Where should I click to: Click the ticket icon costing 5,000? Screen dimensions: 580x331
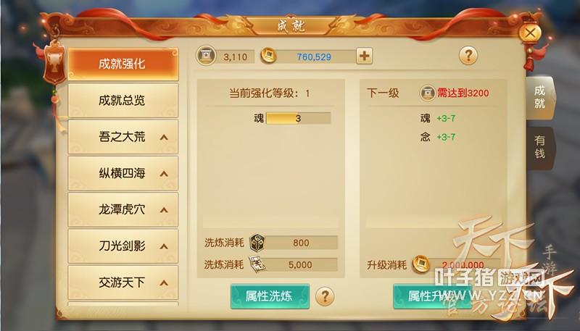click(257, 264)
